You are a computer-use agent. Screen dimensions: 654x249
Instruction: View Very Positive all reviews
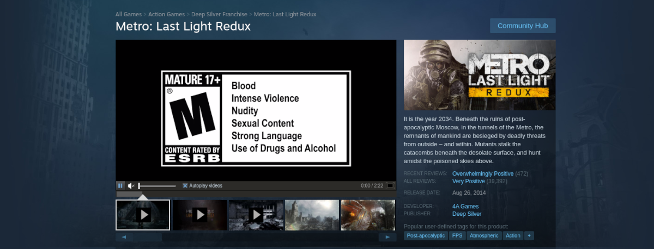(469, 181)
